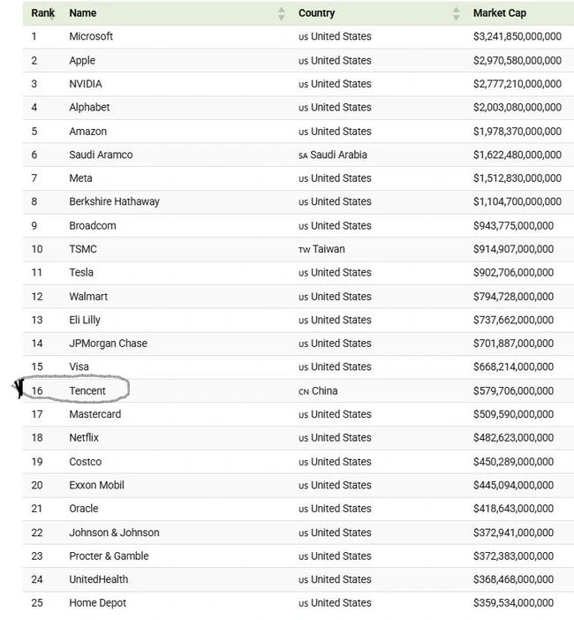
Task: Click rank number 25 cell
Action: pyautogui.click(x=37, y=603)
